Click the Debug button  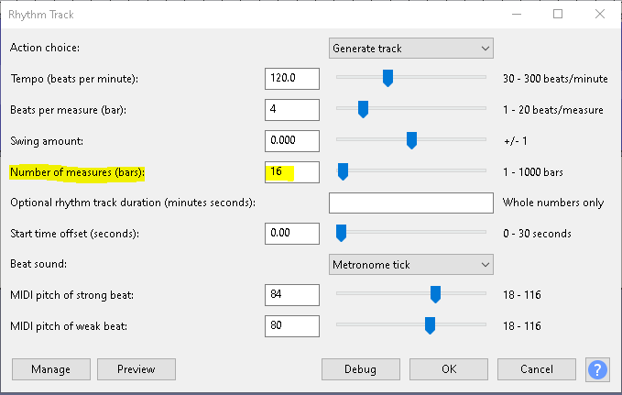361,369
